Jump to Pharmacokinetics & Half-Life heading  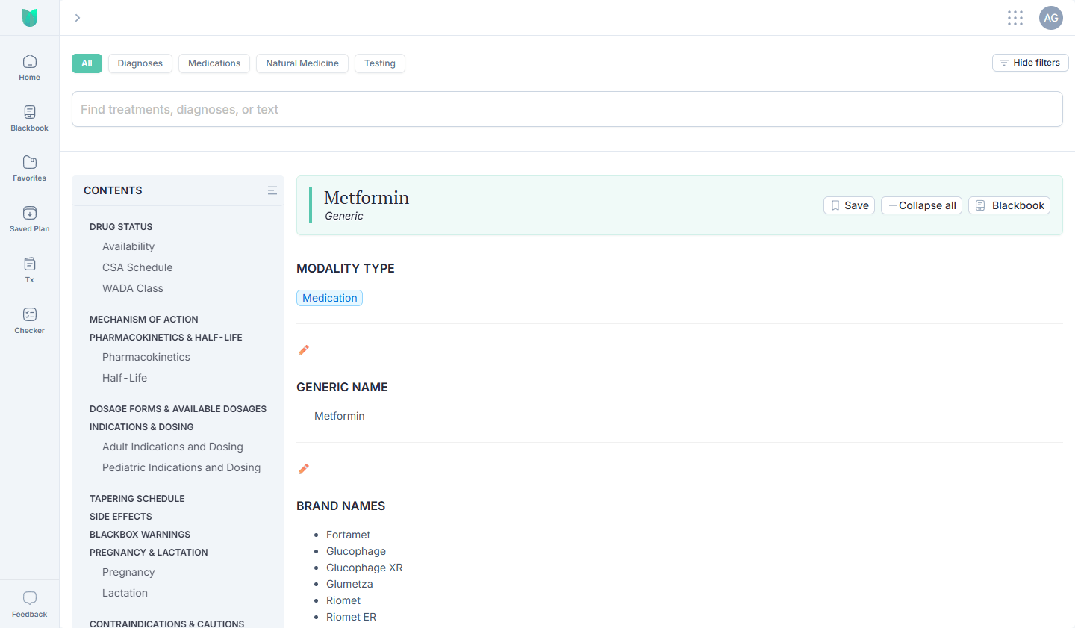coord(166,338)
